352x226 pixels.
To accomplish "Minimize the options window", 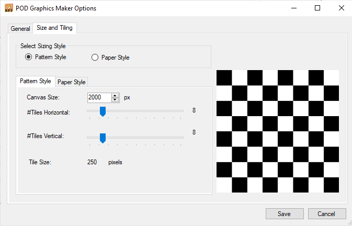I will tap(294, 8).
